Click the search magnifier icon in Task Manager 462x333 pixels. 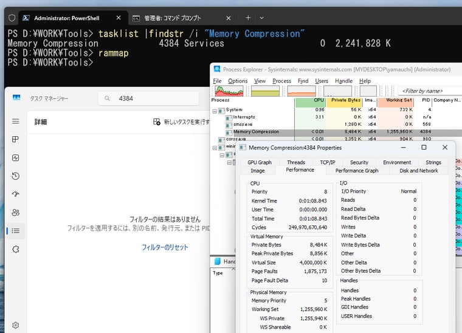click(x=107, y=98)
